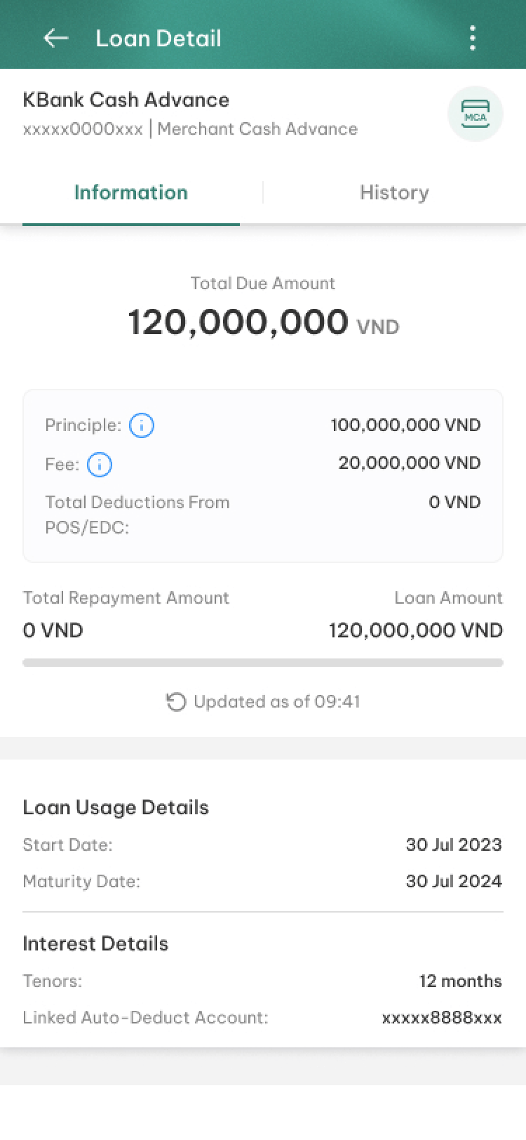
Task: Click the 120,000,000 VND Loan Amount value
Action: click(x=416, y=630)
